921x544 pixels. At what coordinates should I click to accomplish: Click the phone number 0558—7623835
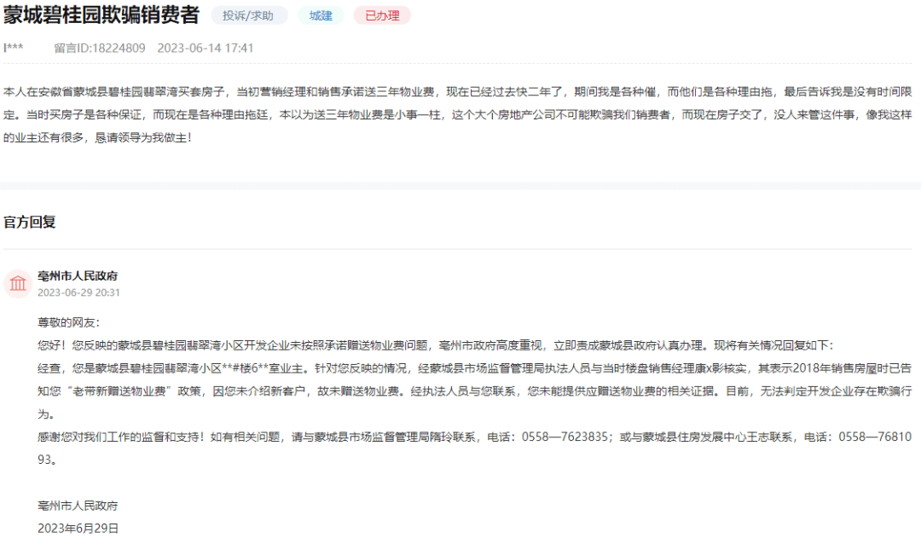pos(565,437)
